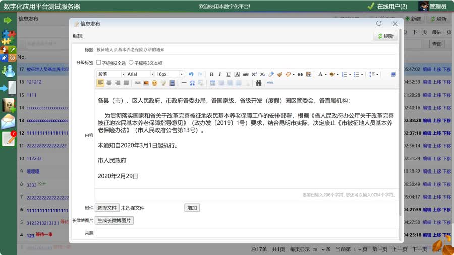Select the 子标签3文本框 radio button
Viewport: 454px width, 255px height.
131,63
